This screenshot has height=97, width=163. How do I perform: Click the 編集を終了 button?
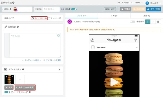[110, 9]
